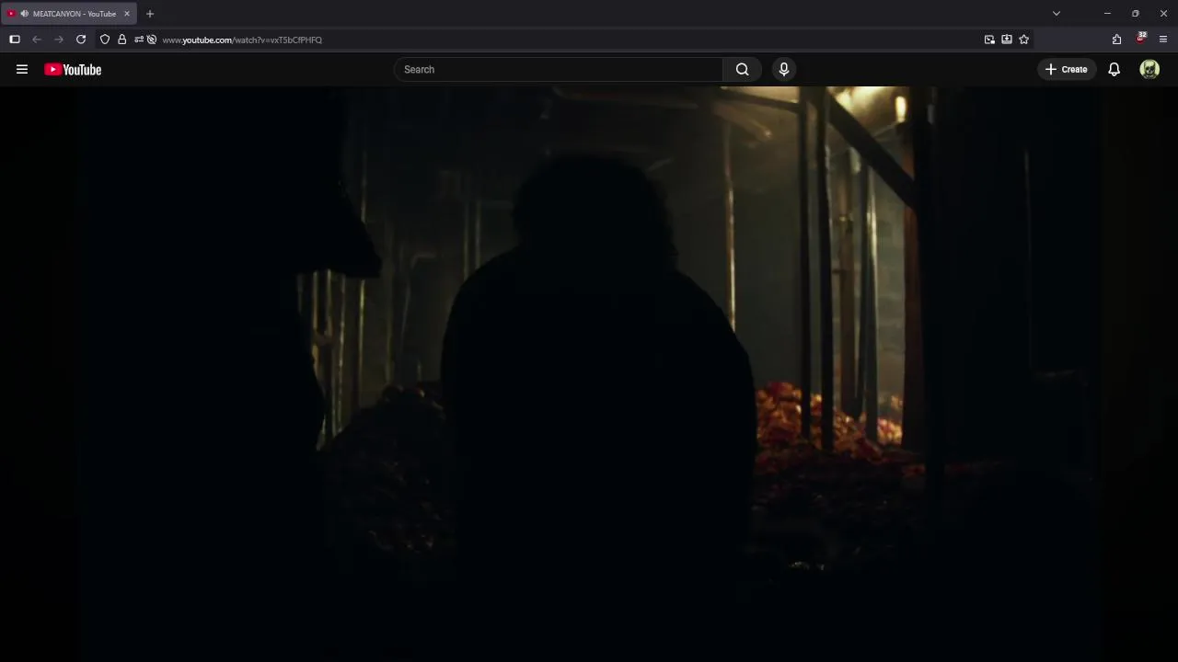The image size is (1178, 662).
Task: Open the account avatar menu
Action: pos(1149,69)
